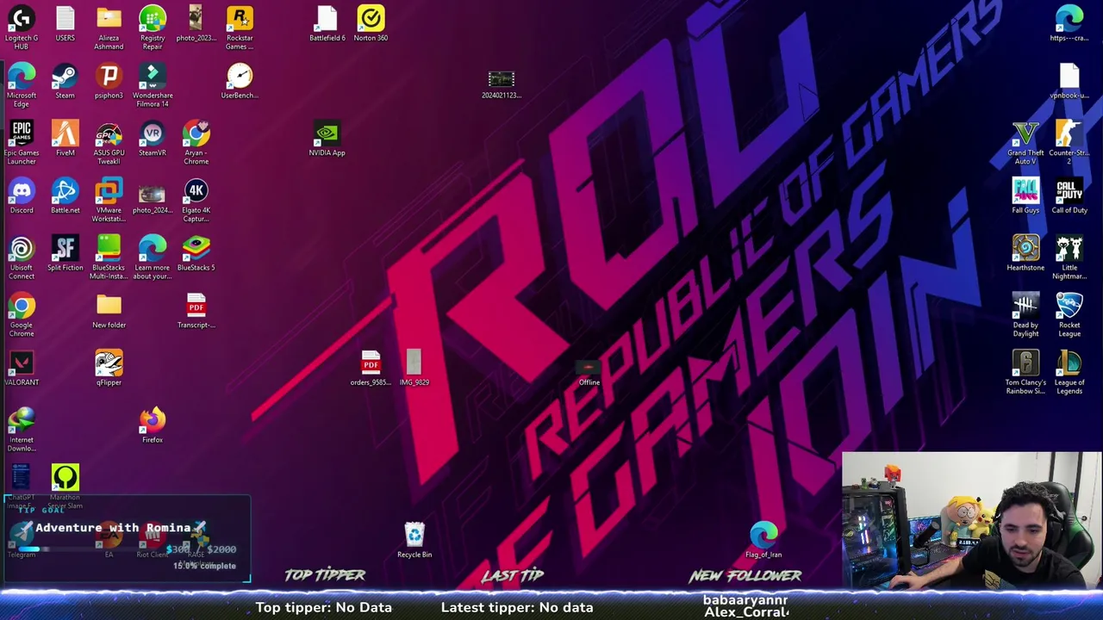Launch Steam from desktop
1103x620 pixels.
coord(65,80)
